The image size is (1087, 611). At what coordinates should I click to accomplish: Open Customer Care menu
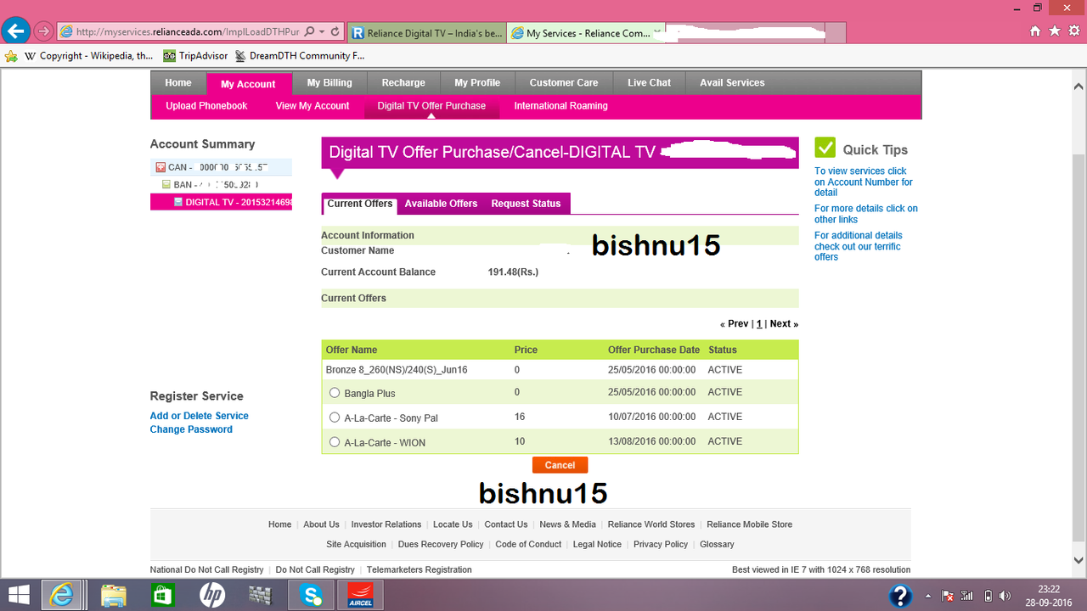pos(564,82)
